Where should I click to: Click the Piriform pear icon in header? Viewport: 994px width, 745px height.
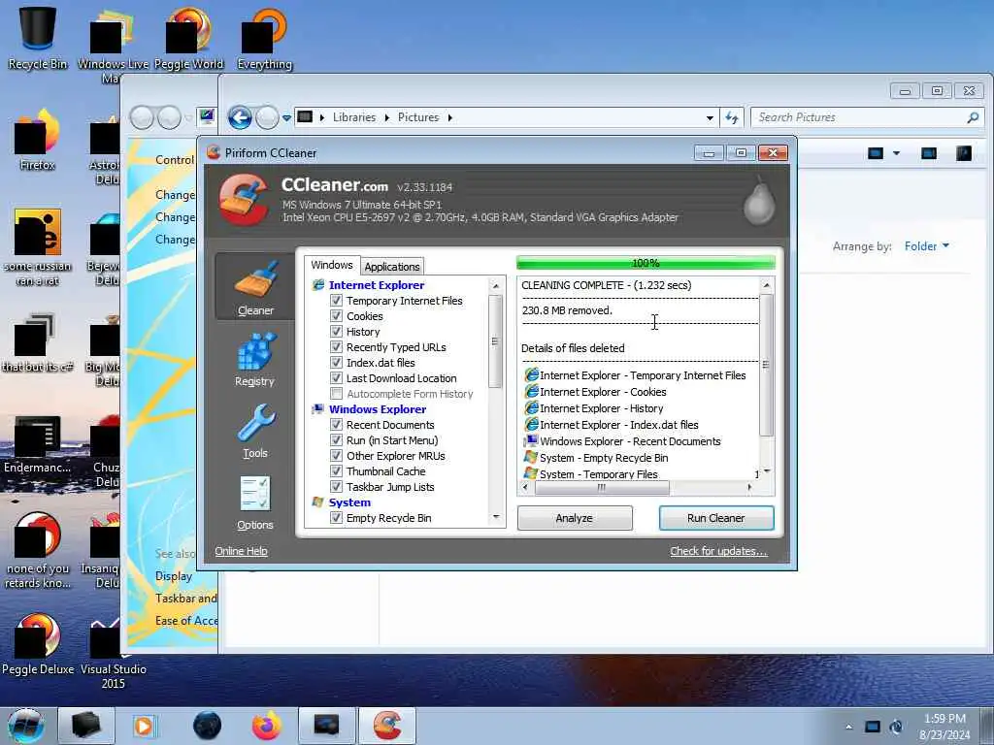(759, 202)
